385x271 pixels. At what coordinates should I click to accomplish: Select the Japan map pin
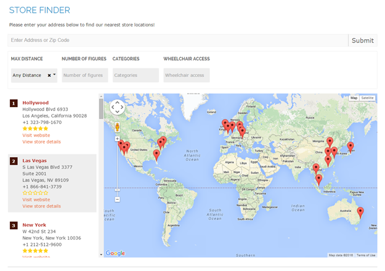click(351, 147)
